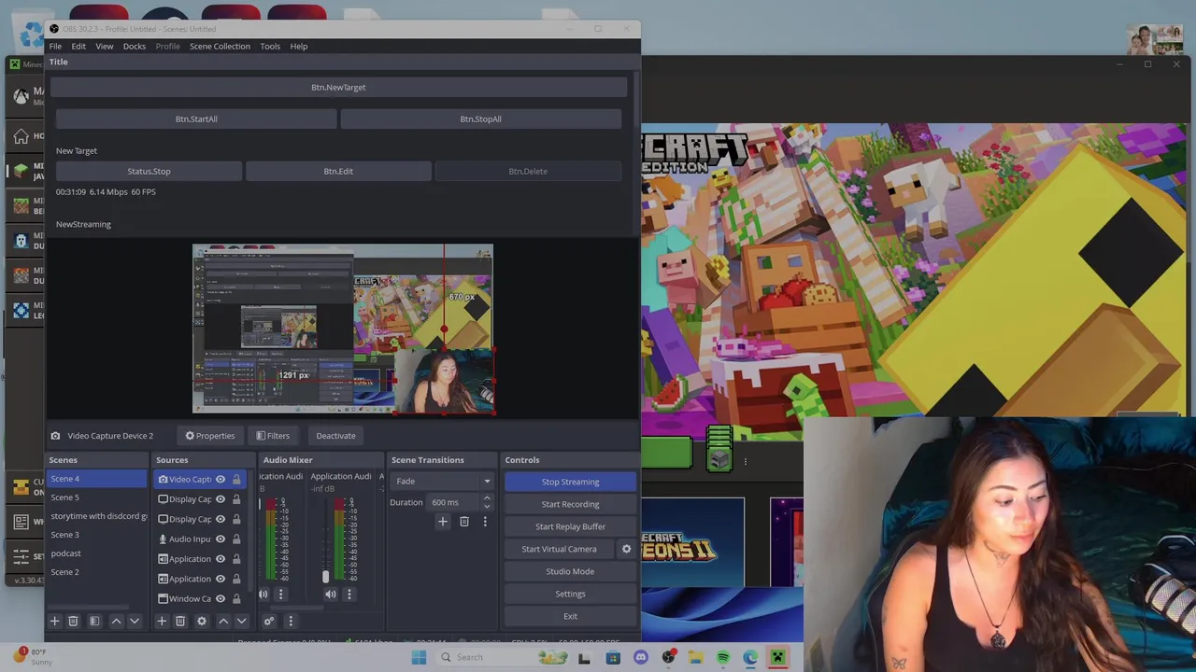The image size is (1196, 672).
Task: Lock the Audio Input source
Action: 236,539
